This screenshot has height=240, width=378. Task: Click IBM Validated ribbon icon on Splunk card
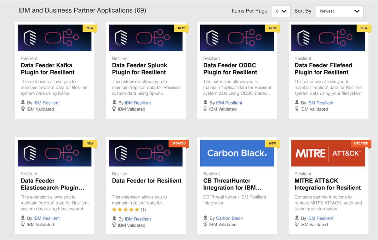114,109
